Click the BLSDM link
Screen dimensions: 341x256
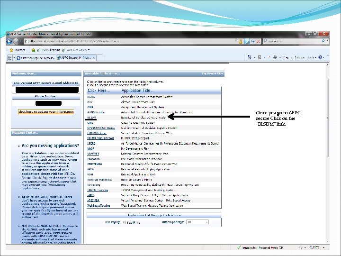(91, 118)
